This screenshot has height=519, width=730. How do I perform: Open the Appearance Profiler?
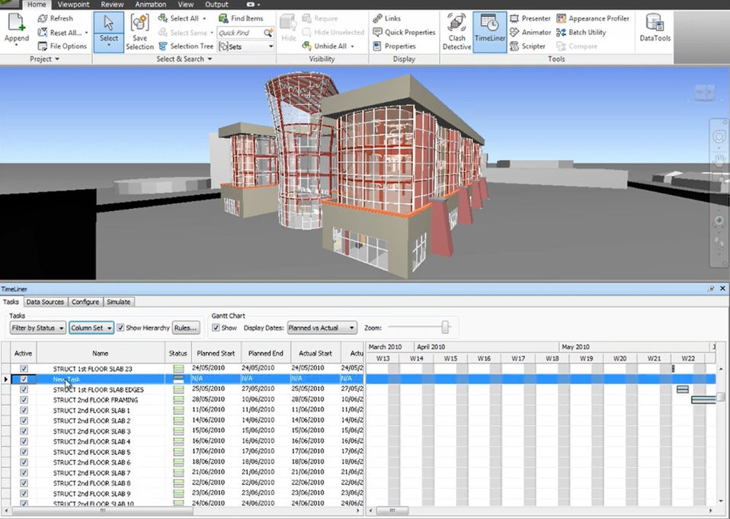(x=593, y=18)
